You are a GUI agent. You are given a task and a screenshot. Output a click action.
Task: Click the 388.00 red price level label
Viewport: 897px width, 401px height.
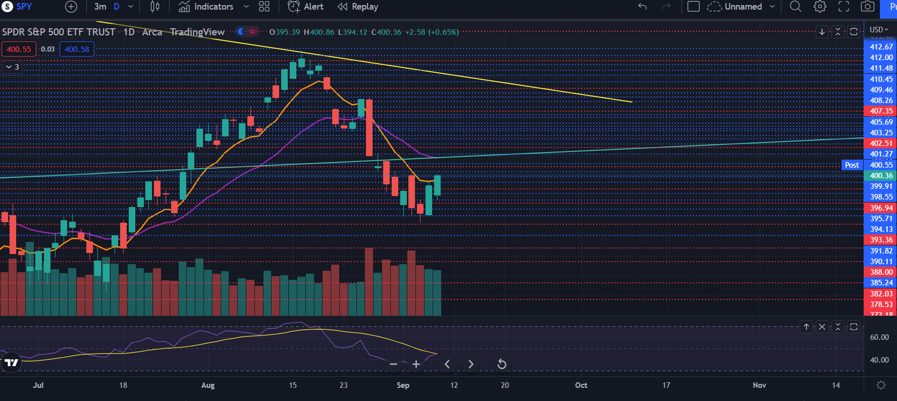tap(881, 272)
